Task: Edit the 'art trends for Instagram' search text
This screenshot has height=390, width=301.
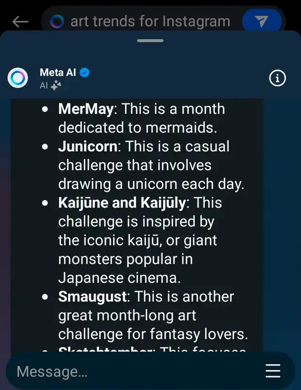Action: [150, 21]
